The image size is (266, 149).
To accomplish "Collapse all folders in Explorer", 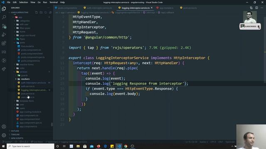I will coord(50,12).
